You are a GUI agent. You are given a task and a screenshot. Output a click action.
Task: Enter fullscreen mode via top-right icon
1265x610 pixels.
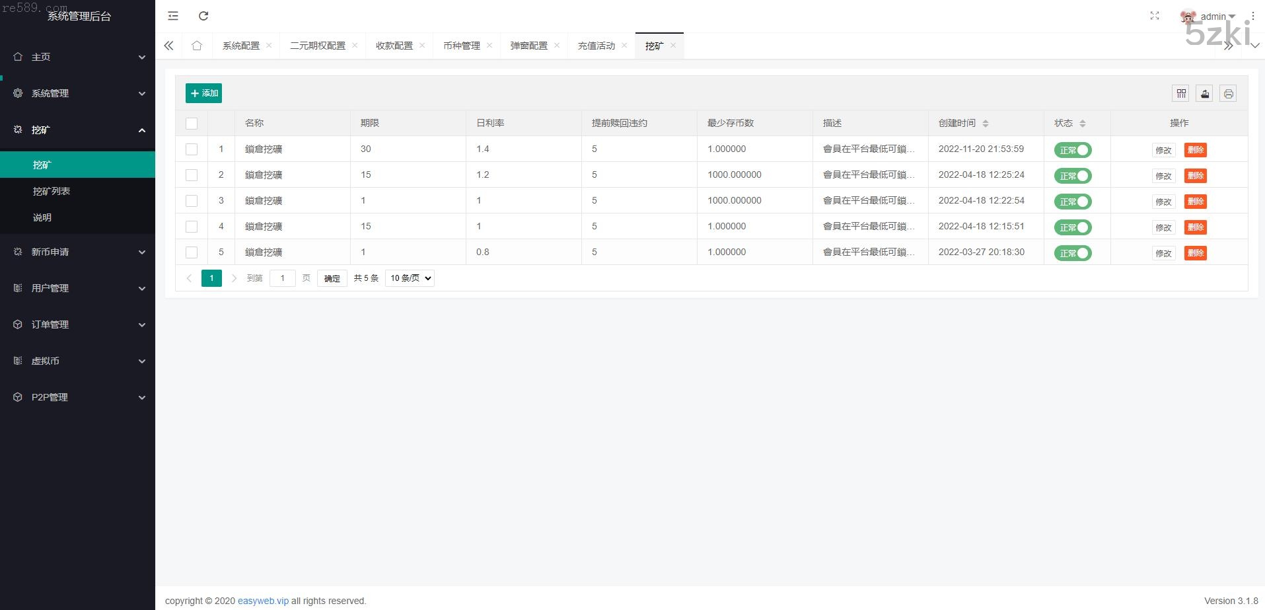click(x=1154, y=16)
